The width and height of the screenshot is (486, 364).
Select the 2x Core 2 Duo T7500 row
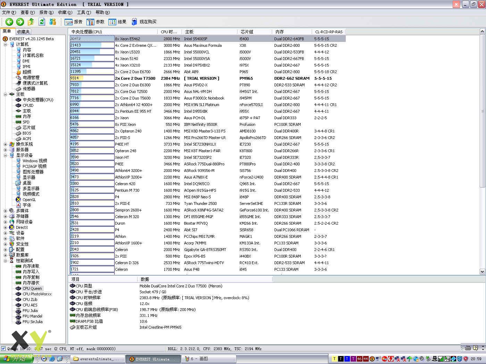click(x=208, y=78)
